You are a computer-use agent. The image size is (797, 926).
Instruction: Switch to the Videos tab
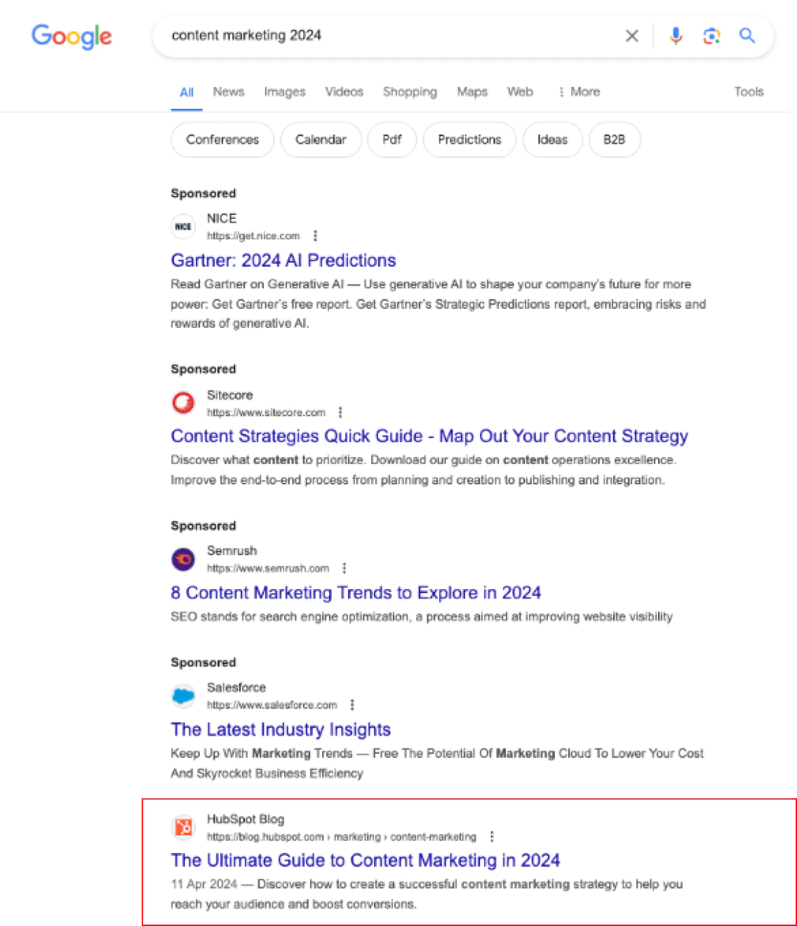(344, 92)
